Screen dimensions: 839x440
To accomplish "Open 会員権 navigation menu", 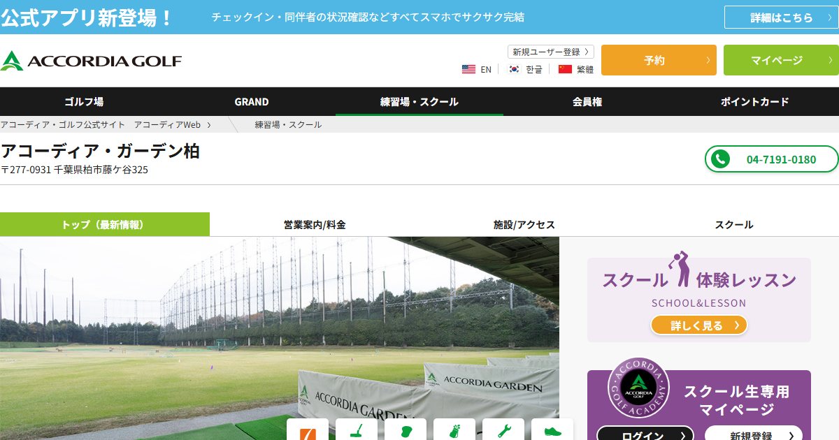I will tap(587, 101).
